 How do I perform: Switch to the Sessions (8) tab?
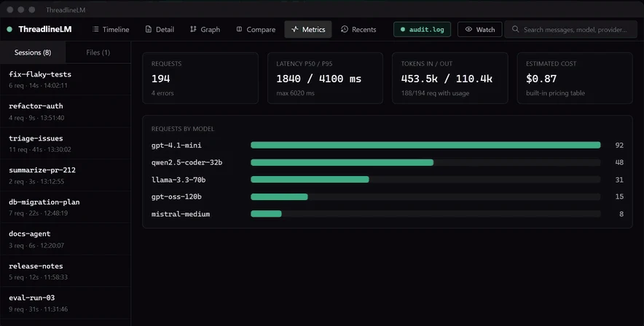[x=33, y=52]
